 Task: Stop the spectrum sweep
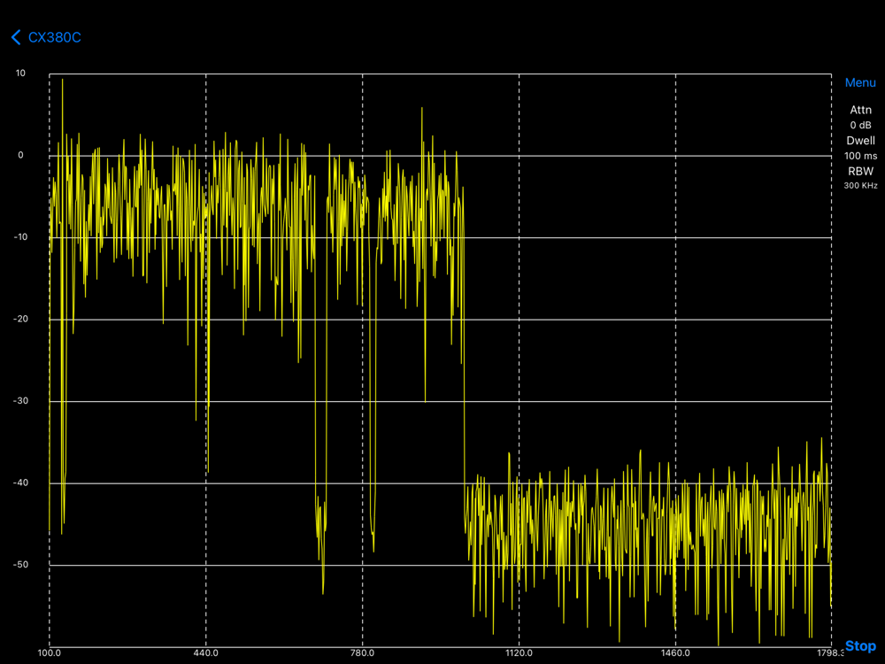(860, 646)
